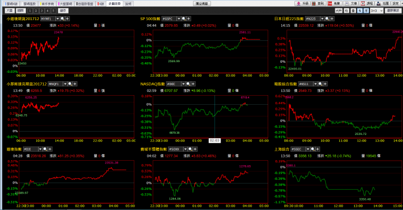This screenshot has width=403, height=210.
Task: Toggle the 均 average button
Action: tap(346, 11)
